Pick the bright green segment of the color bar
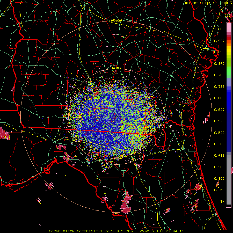 click(x=229, y=71)
